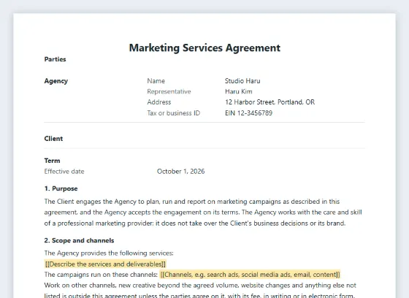The height and width of the screenshot is (298, 409).
Task: Click the Purpose paragraph starting The Client engages
Action: [x=203, y=213]
